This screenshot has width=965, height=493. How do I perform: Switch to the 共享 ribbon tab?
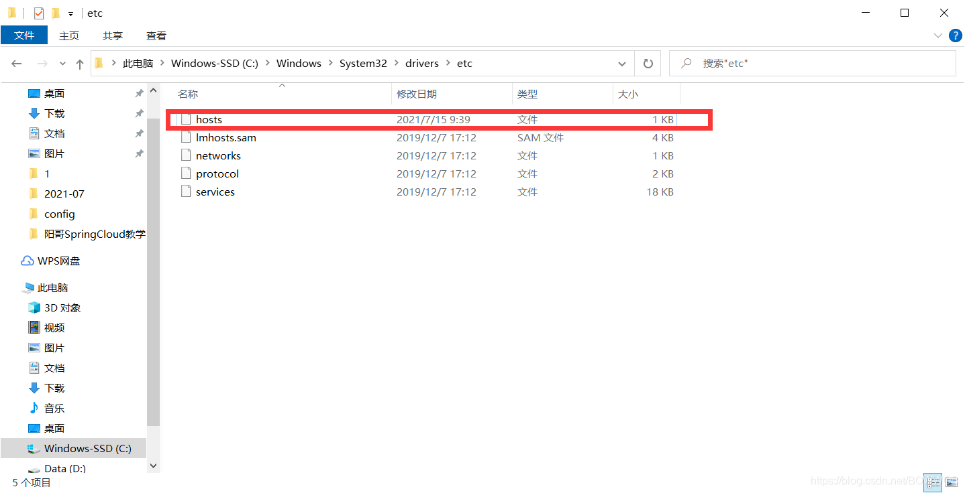[113, 36]
